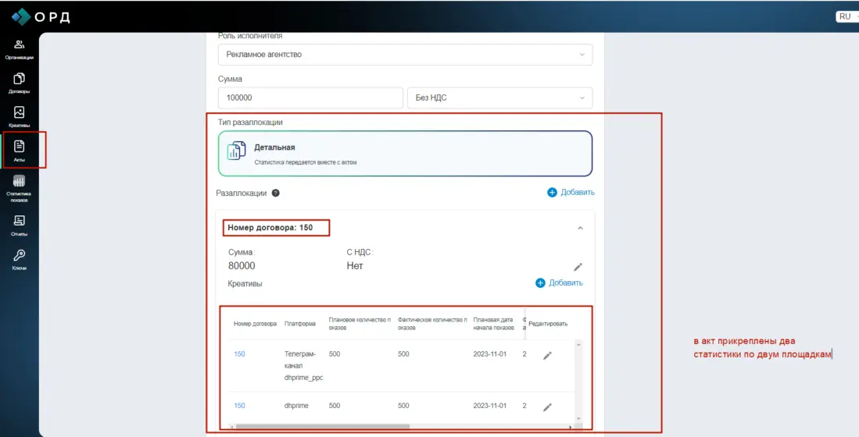Edit the dhprime creative row
The height and width of the screenshot is (437, 859).
[547, 407]
